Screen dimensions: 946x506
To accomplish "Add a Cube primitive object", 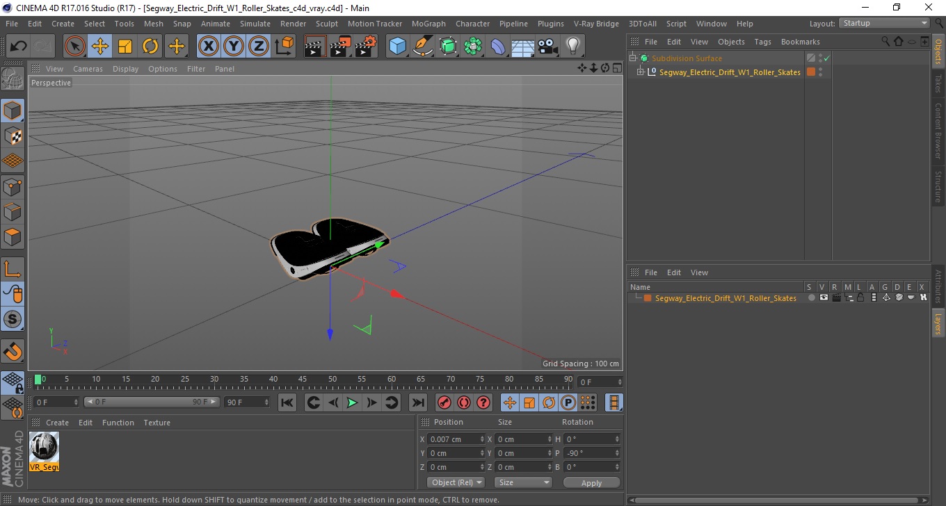I will click(398, 47).
